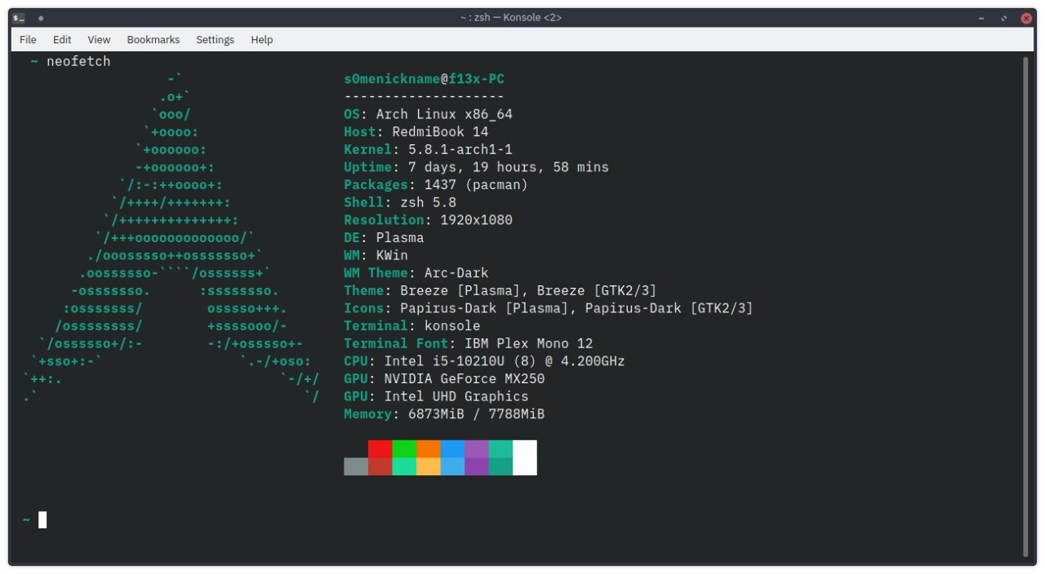Click 'Terminal Font: IBM Plex Mono 12'

coord(469,344)
